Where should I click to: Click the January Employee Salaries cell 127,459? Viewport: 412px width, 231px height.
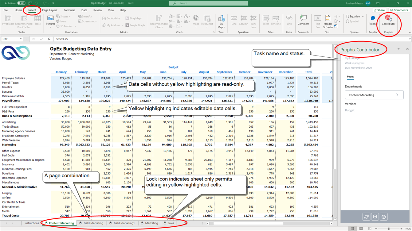[x=61, y=78]
